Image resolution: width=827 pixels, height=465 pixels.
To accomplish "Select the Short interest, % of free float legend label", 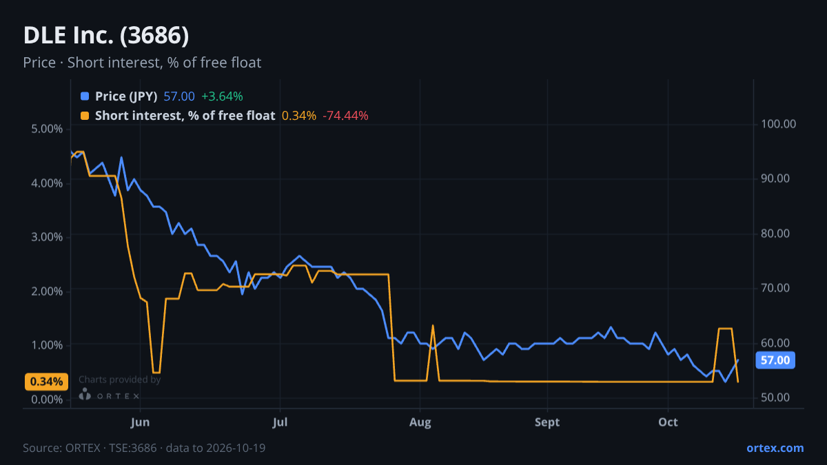I will [185, 116].
